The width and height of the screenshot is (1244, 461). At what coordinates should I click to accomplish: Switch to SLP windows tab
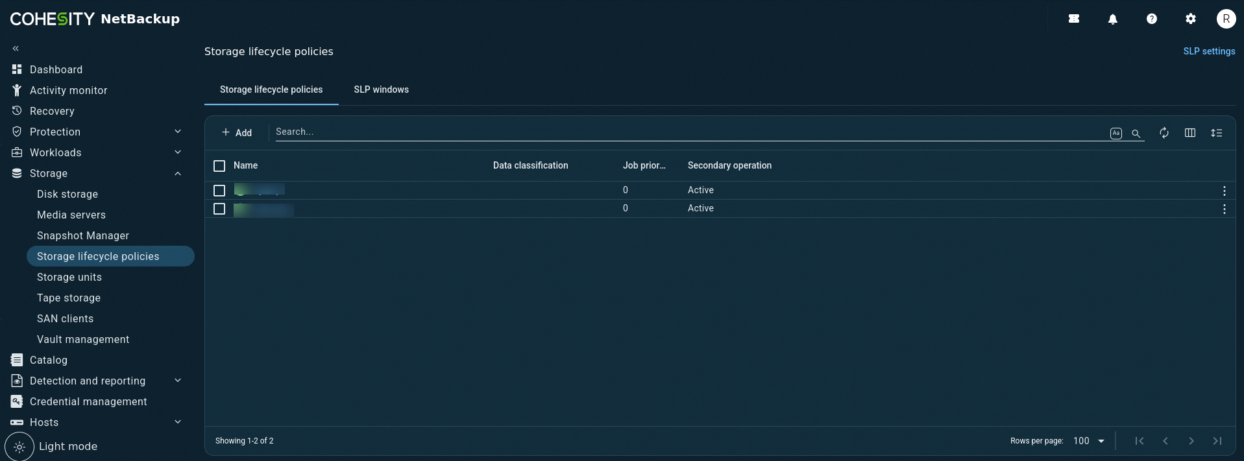pyautogui.click(x=382, y=89)
